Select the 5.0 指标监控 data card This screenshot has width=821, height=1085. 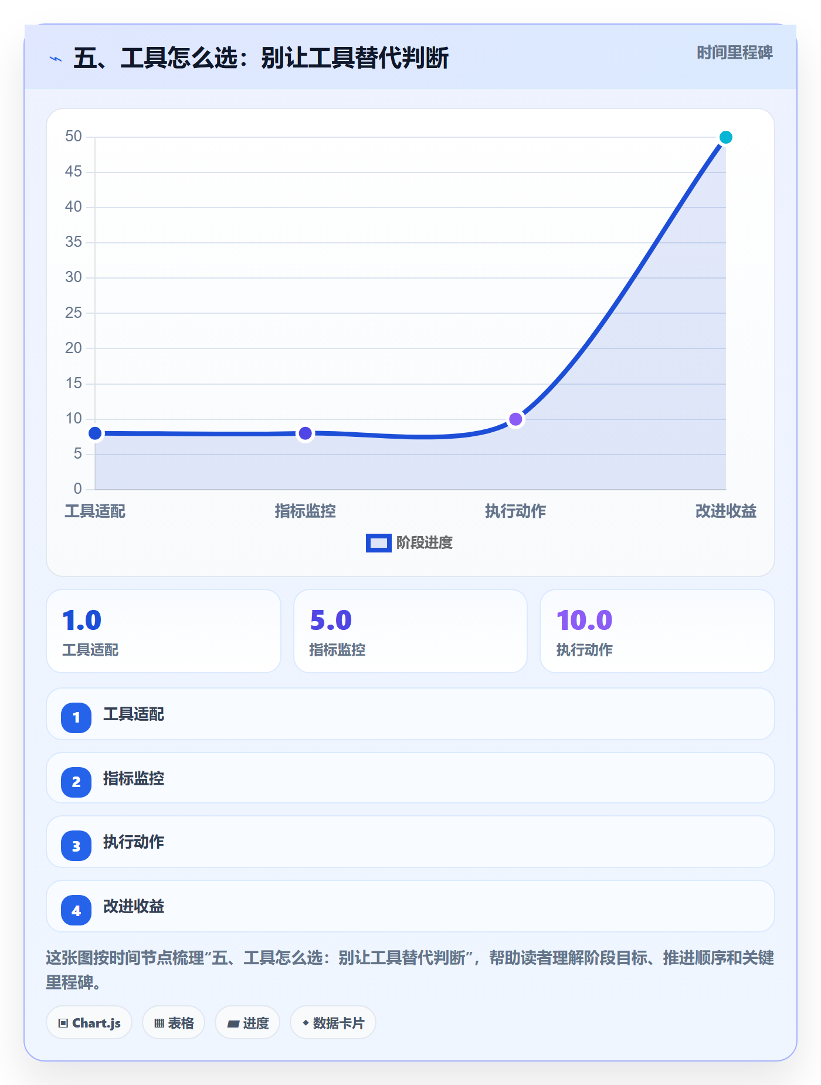point(410,631)
